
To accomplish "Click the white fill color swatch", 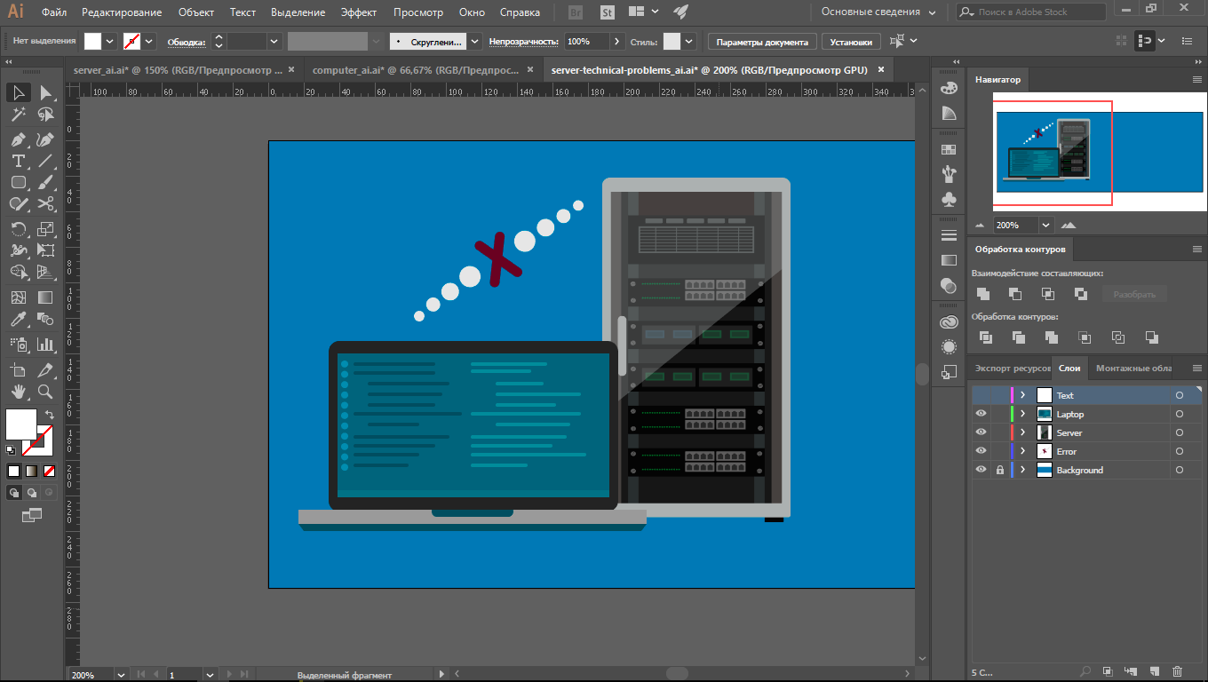I will click(21, 424).
